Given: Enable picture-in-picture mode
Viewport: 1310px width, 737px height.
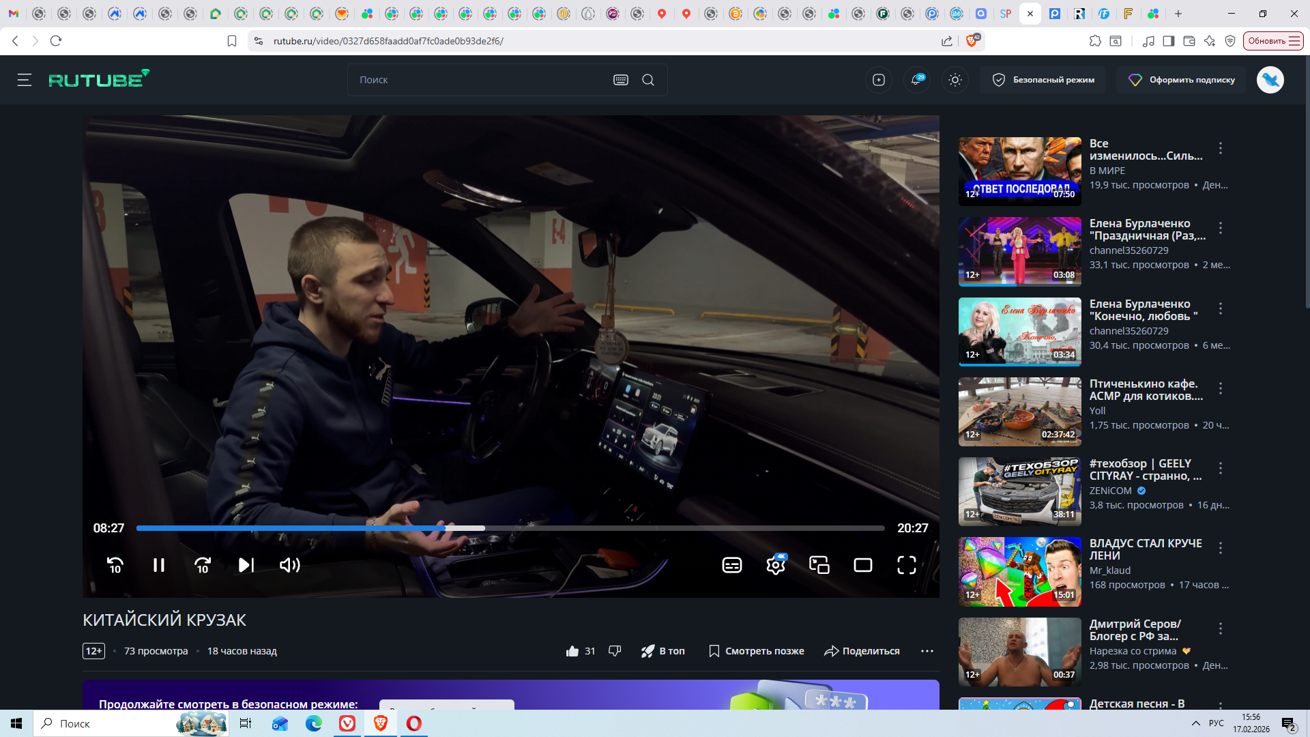Looking at the screenshot, I should pyautogui.click(x=819, y=565).
